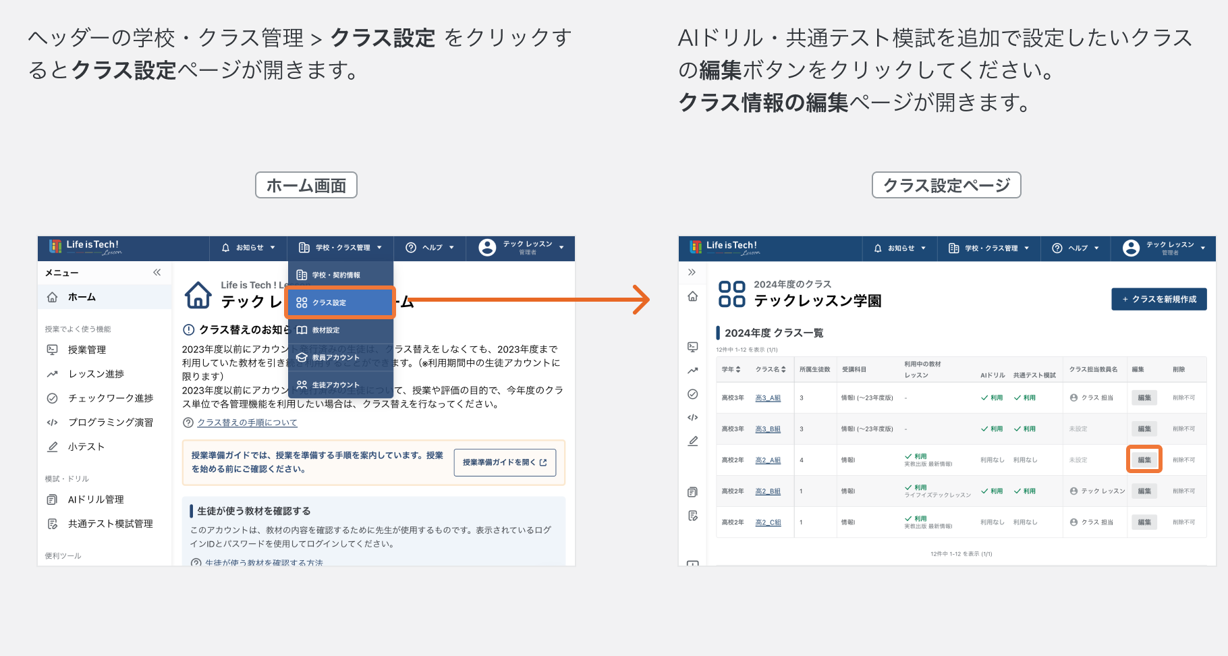Open お知らせ dropdown in home screen header
The width and height of the screenshot is (1228, 656).
click(248, 248)
